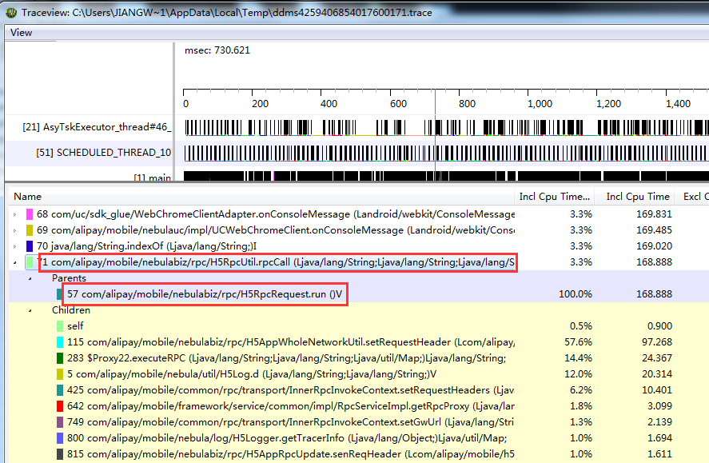
Task: Click the light green box beside self
Action: 61,326
